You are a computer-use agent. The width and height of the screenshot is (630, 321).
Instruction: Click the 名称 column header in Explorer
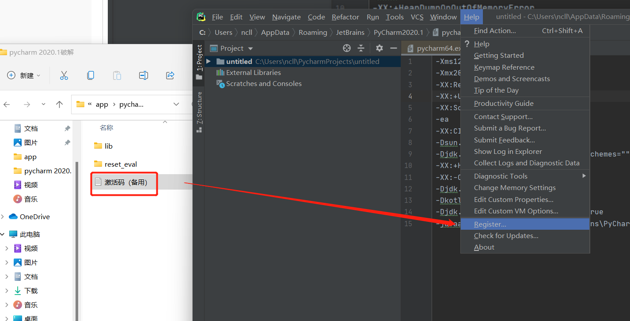[106, 127]
